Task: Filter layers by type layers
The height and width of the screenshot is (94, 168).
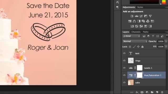Action: (x=153, y=36)
